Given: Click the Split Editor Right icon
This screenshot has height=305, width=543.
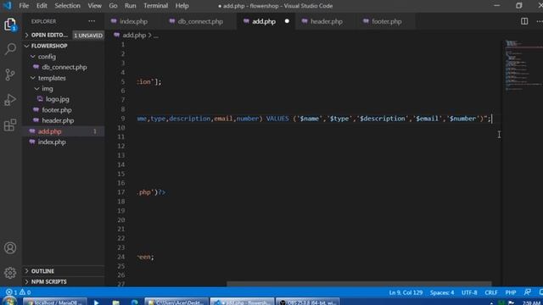Looking at the screenshot, I should tap(524, 21).
